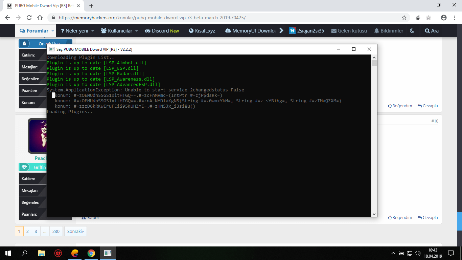Click the upper post's Cevapla reply button

428,106
